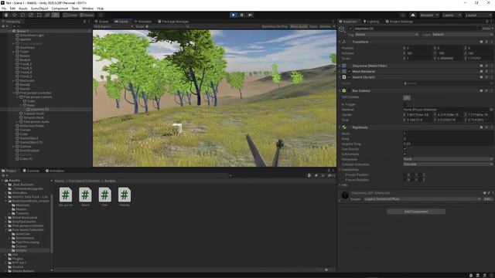Click the Play button
495x278 pixels.
tap(234, 15)
